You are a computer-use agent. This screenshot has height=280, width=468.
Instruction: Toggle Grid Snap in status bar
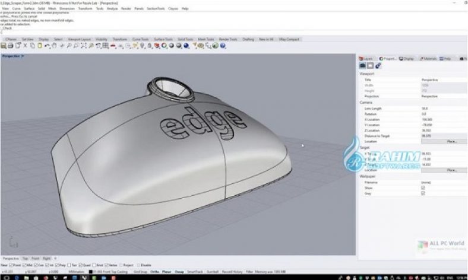click(x=140, y=272)
